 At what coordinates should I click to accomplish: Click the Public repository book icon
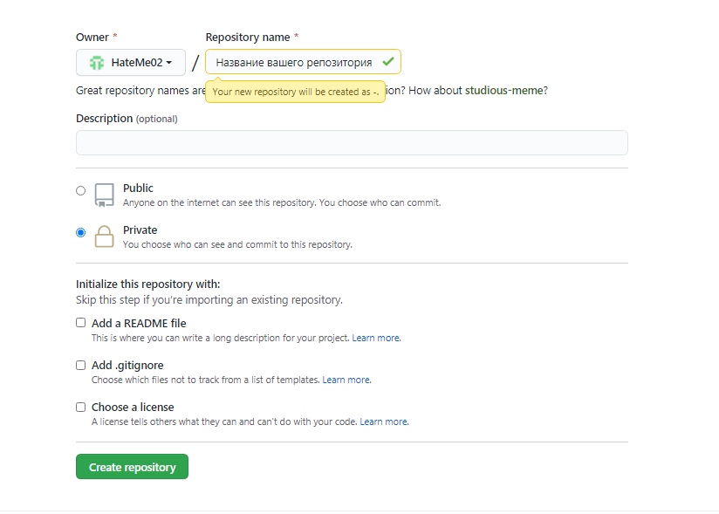tap(105, 195)
